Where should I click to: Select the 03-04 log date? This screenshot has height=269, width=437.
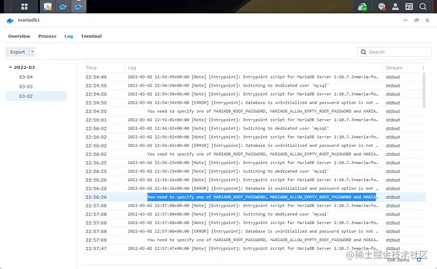click(26, 77)
